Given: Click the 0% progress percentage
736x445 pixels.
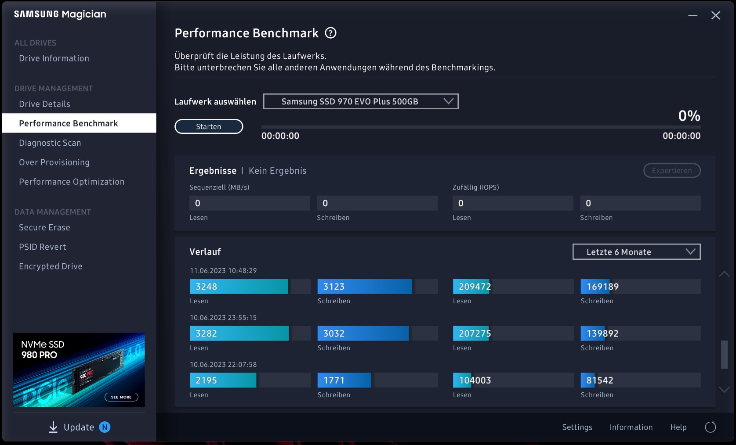Looking at the screenshot, I should click(689, 116).
